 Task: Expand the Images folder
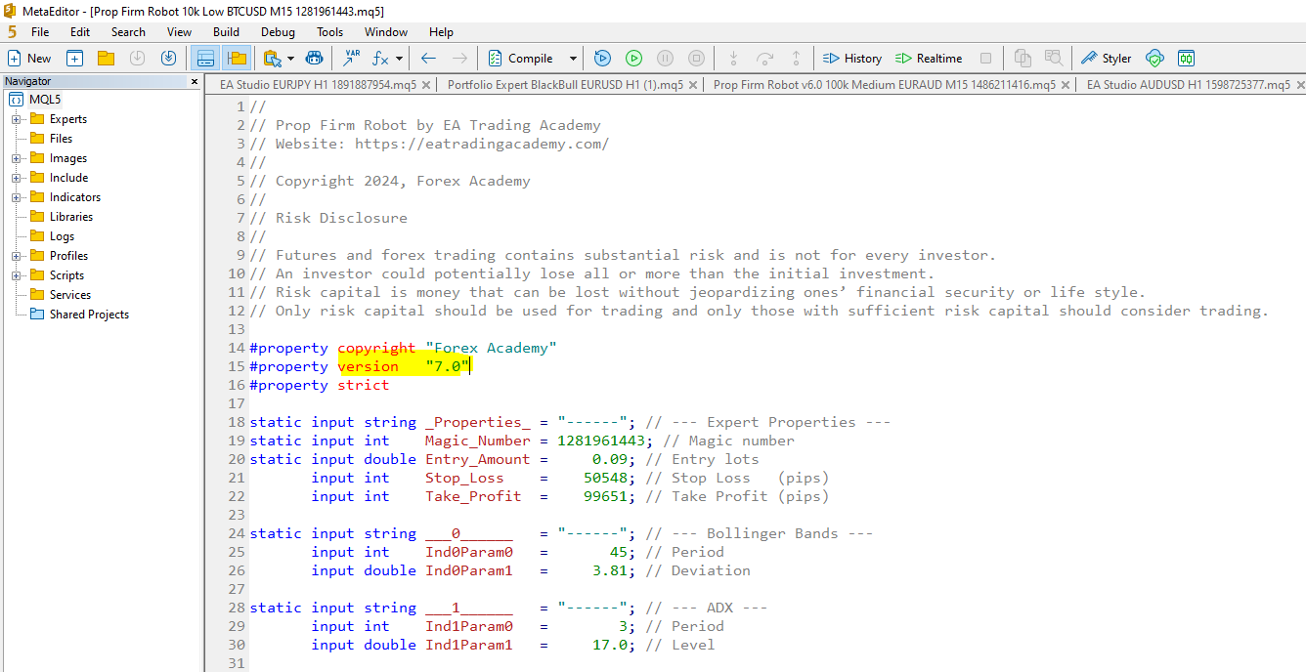pos(17,158)
